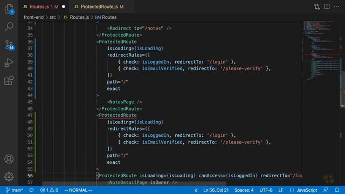Synchronize changes from status bar
The width and height of the screenshot is (345, 194).
click(x=31, y=190)
